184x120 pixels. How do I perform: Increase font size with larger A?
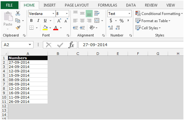(x=59, y=21)
